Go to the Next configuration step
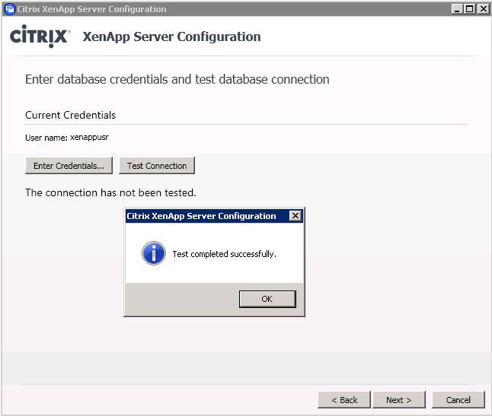The image size is (492, 416). pos(399,400)
